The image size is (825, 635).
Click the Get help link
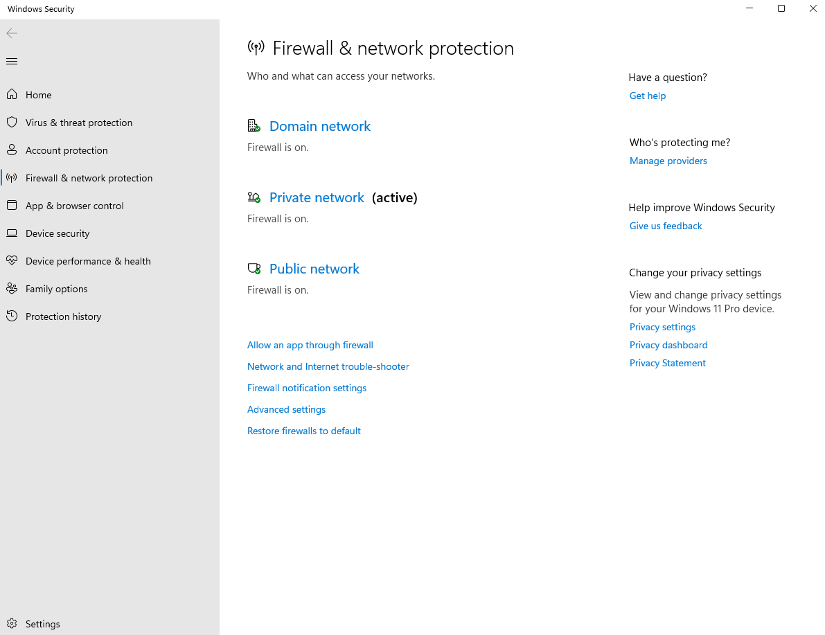(647, 96)
